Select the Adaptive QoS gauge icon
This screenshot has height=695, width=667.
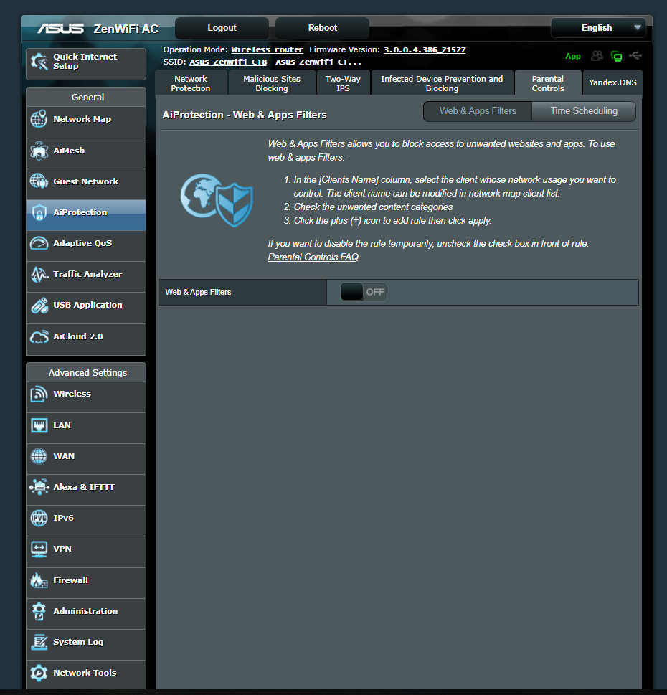[x=39, y=244]
